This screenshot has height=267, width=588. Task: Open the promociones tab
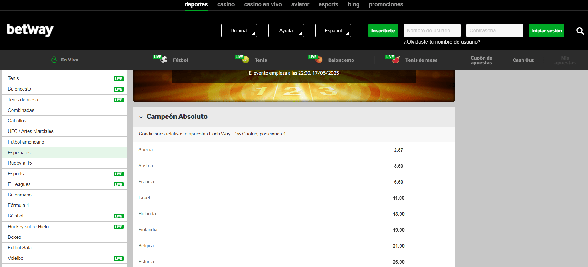tap(386, 4)
